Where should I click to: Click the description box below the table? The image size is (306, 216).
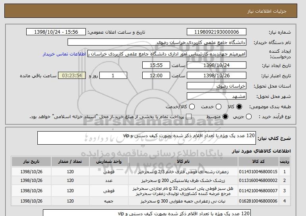[147, 213]
